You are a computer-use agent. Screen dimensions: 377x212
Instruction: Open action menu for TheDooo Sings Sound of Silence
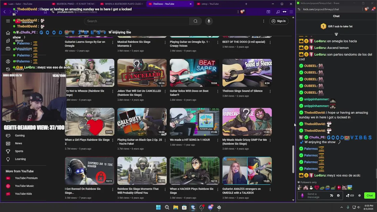270,91
